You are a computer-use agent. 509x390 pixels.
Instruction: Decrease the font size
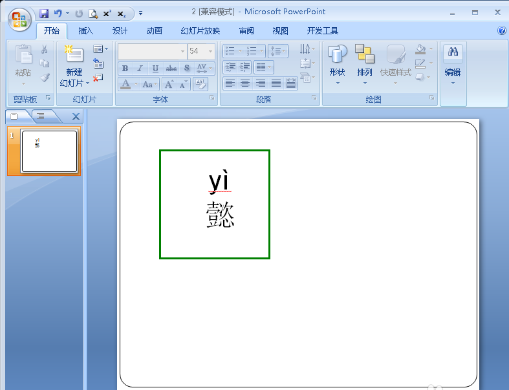(x=183, y=85)
